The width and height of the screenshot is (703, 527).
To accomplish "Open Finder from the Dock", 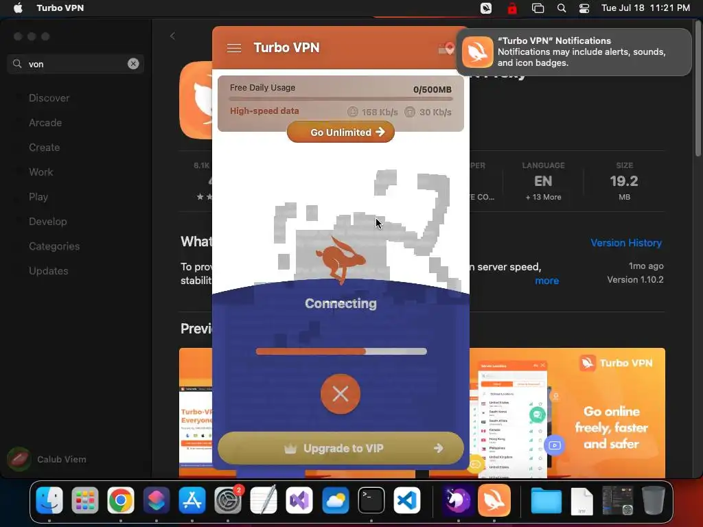I will pos(49,500).
